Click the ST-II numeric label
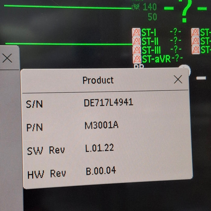211x211 pixels. click(x=150, y=41)
